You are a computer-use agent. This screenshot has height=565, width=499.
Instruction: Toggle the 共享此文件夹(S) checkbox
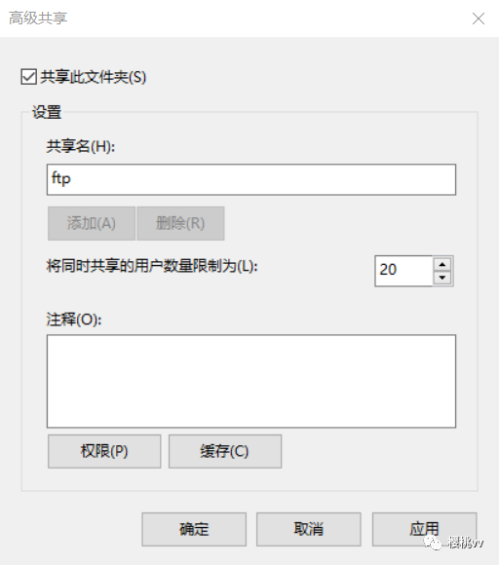[x=29, y=77]
